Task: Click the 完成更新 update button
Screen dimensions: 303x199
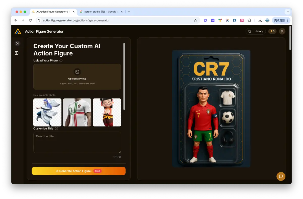Action: (x=281, y=20)
